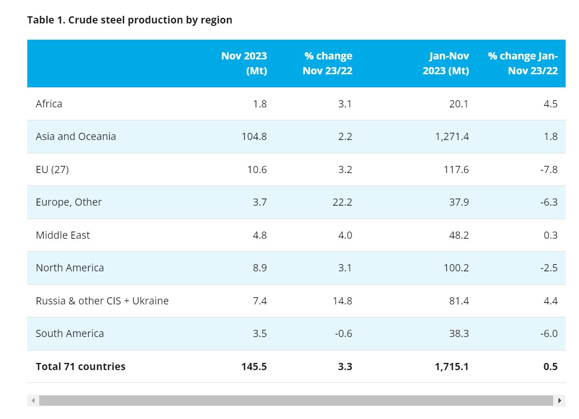Image resolution: width=579 pixels, height=419 pixels.
Task: Click the 'Europe, Other' row label
Action: (68, 202)
